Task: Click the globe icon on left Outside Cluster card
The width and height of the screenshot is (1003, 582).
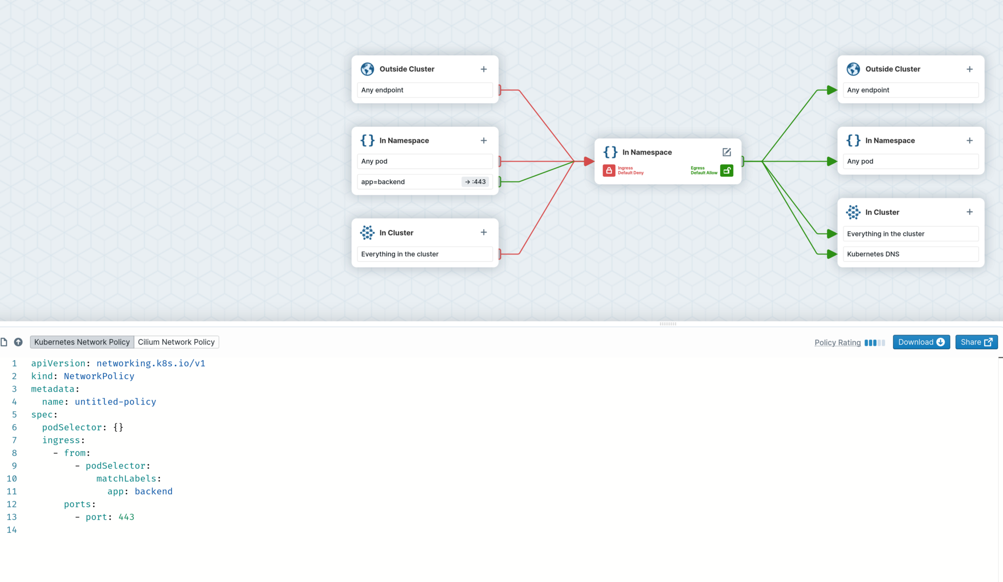Action: [x=367, y=69]
